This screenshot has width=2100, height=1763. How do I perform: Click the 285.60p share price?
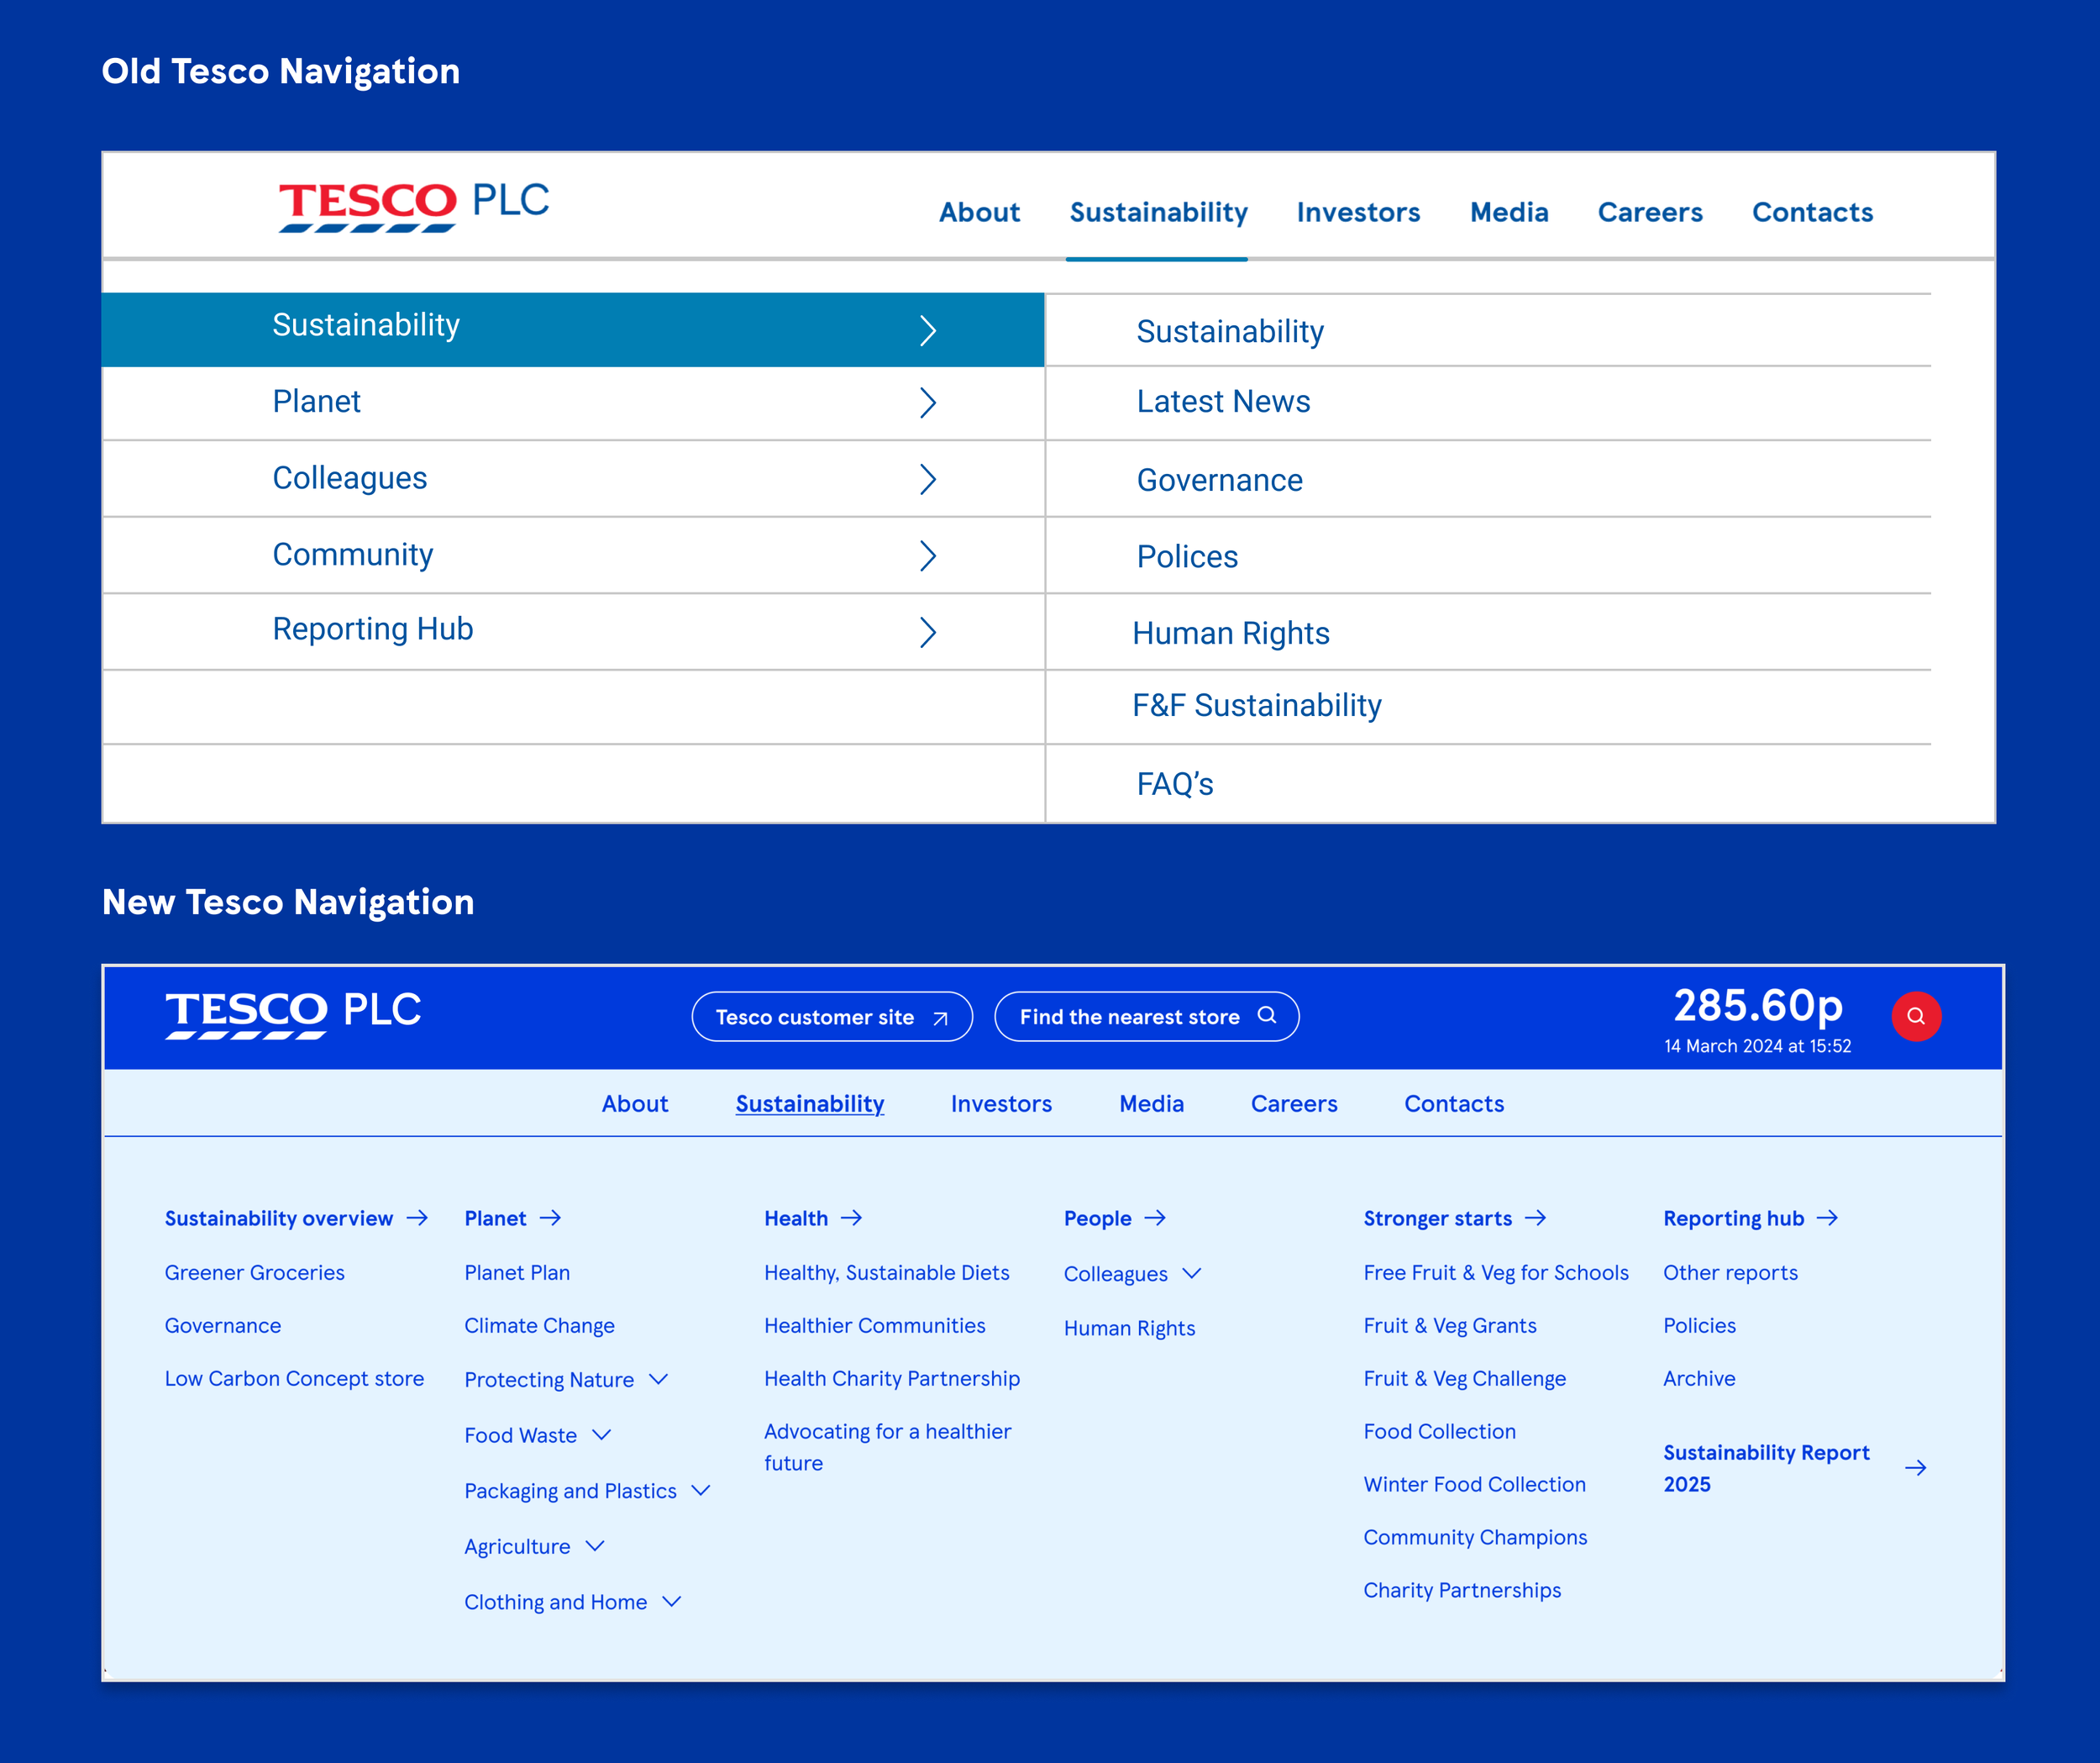(x=1758, y=1006)
